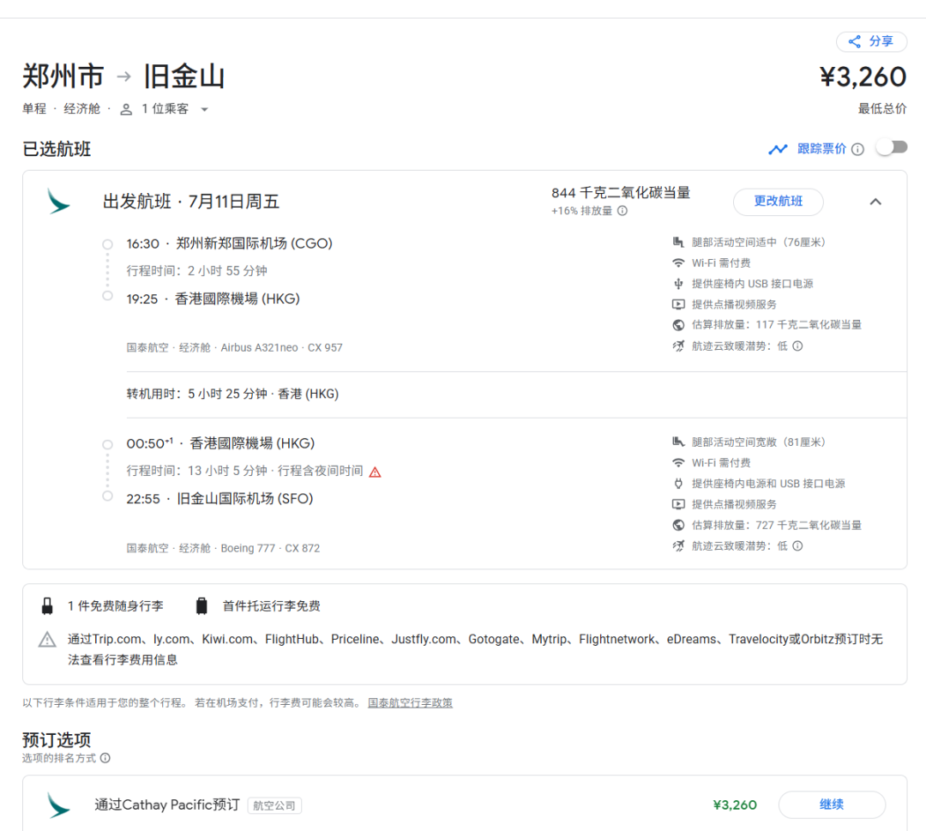Click the carry-on baggage icon
This screenshot has height=831, width=926.
click(47, 606)
